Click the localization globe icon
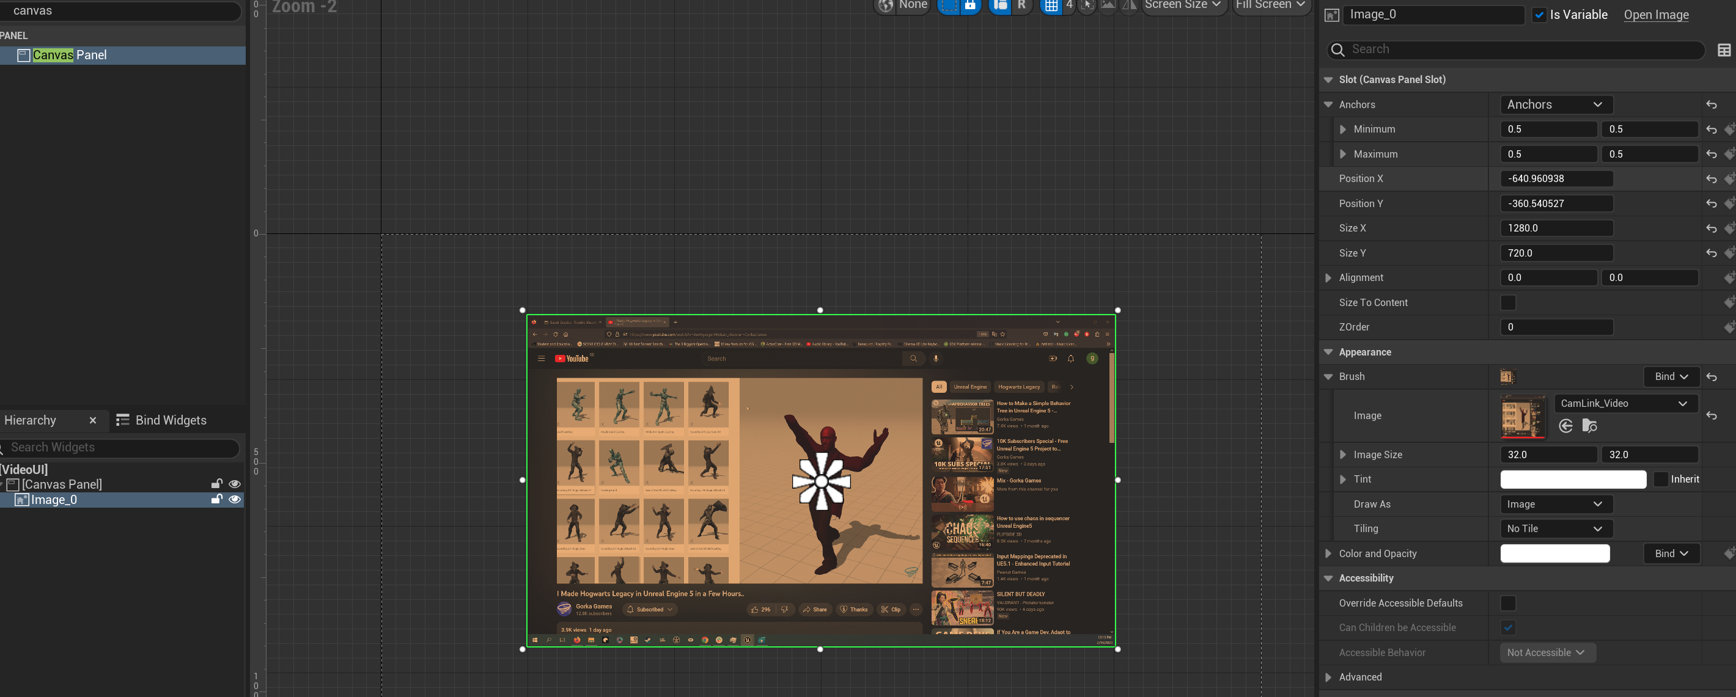The height and width of the screenshot is (697, 1736). click(x=886, y=5)
